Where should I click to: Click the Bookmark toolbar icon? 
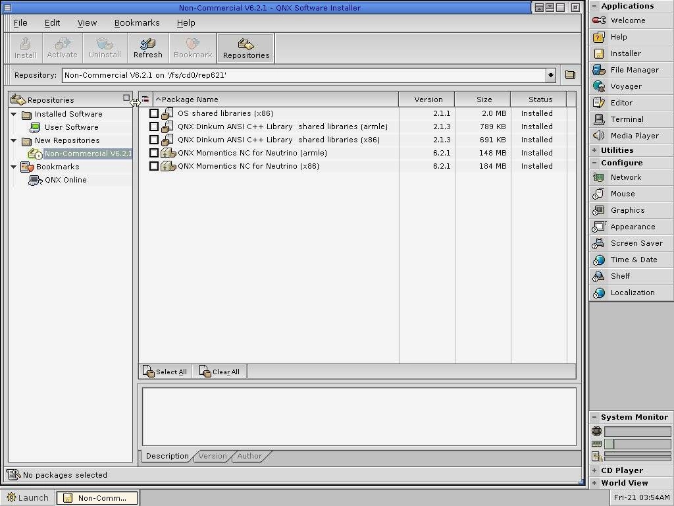[x=193, y=48]
